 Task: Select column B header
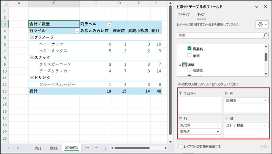tap(54, 3)
